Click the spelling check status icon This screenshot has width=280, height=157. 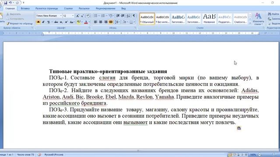tap(39, 155)
